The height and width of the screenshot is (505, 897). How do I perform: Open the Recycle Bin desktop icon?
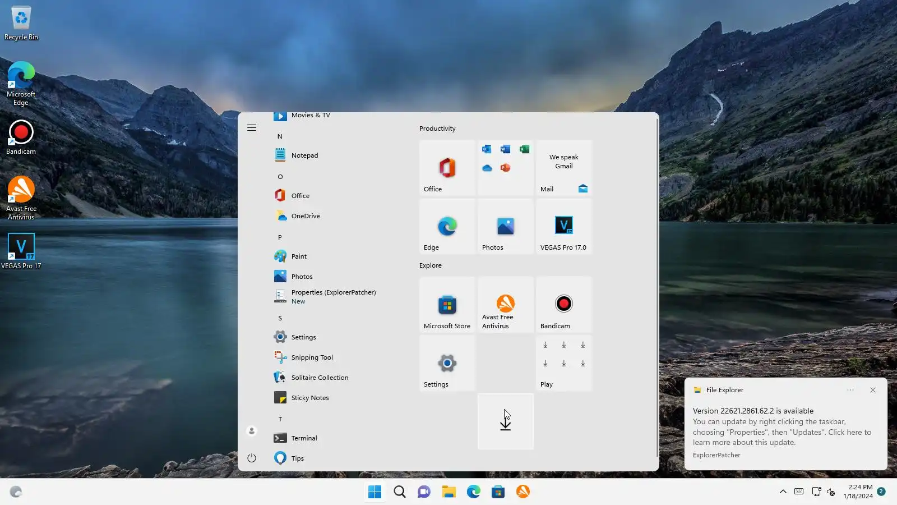21,24
